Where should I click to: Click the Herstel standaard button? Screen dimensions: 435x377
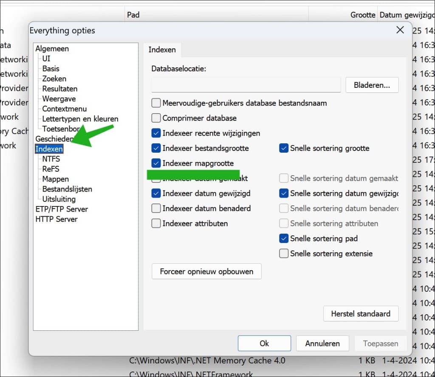(x=361, y=314)
